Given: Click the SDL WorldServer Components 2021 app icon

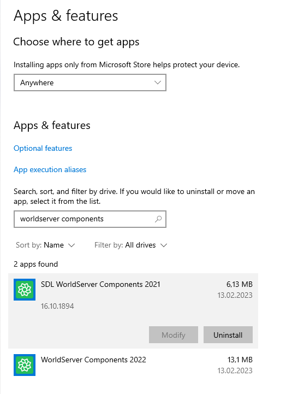Looking at the screenshot, I should [x=25, y=290].
